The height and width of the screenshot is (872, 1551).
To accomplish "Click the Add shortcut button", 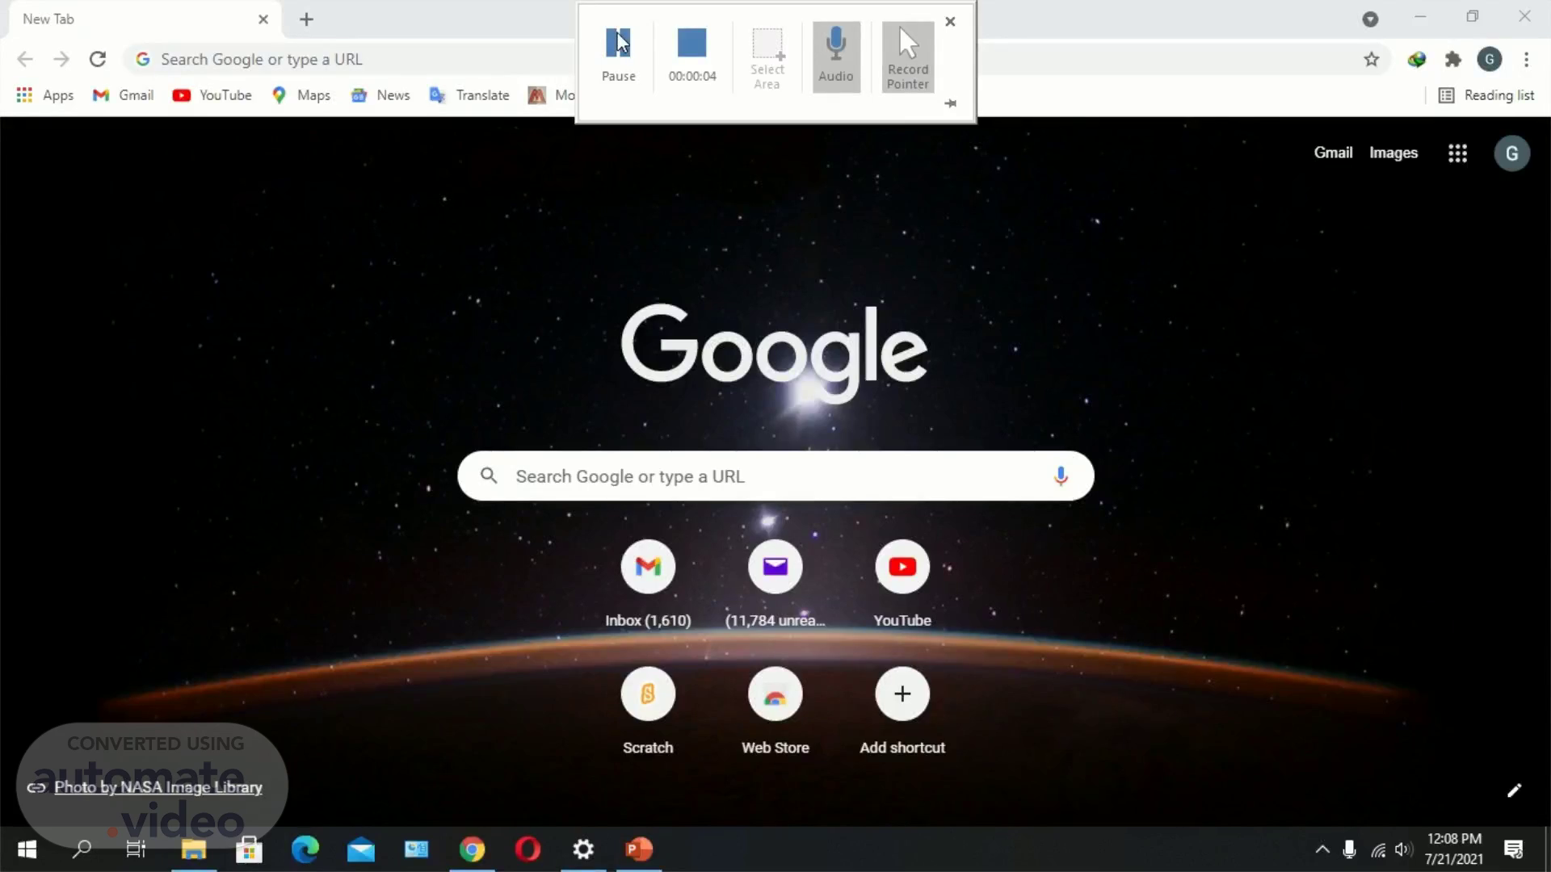I will (x=902, y=711).
